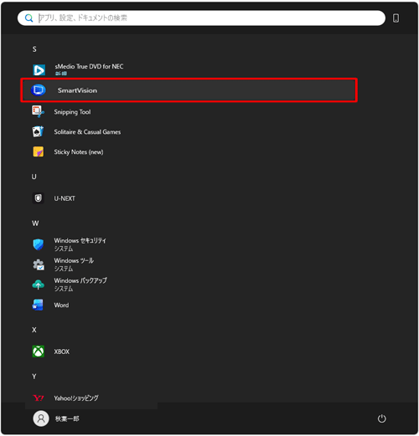The height and width of the screenshot is (436, 419).
Task: Click the Sticky Notes (new) icon
Action: point(39,151)
